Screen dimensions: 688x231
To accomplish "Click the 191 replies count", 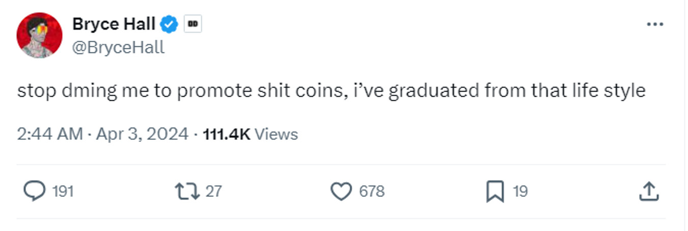I will pos(63,192).
